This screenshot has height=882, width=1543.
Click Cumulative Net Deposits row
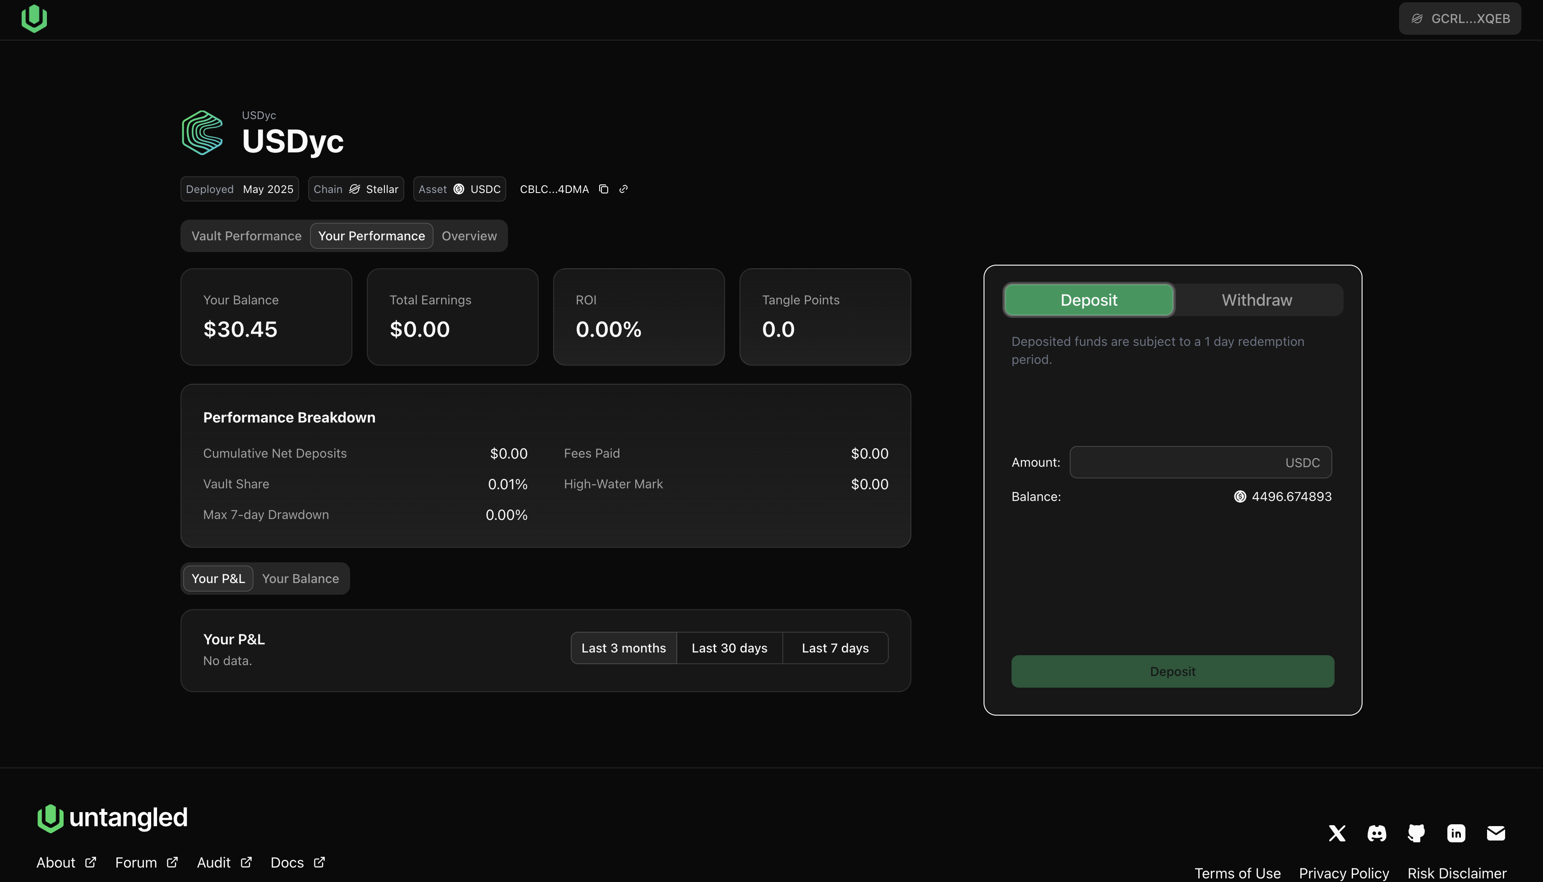[x=365, y=454]
